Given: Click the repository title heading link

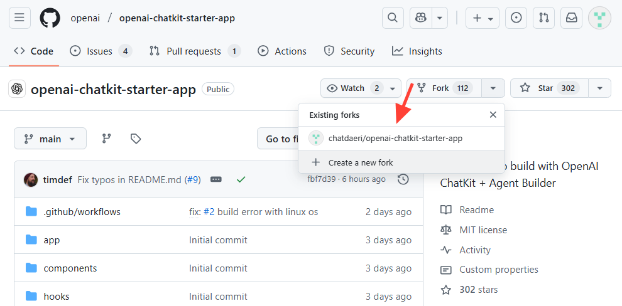Looking at the screenshot, I should pos(114,90).
